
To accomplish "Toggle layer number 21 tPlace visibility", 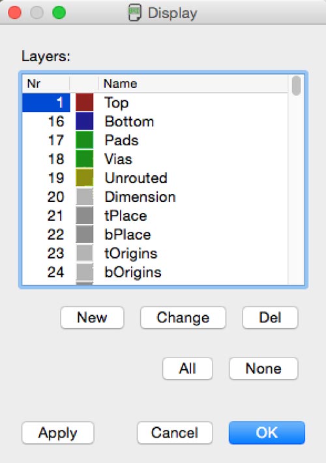I will (55, 216).
